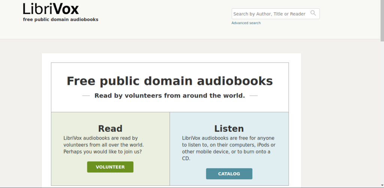This screenshot has width=384, height=188.
Task: Click the "Read" section heading
Action: click(x=110, y=128)
